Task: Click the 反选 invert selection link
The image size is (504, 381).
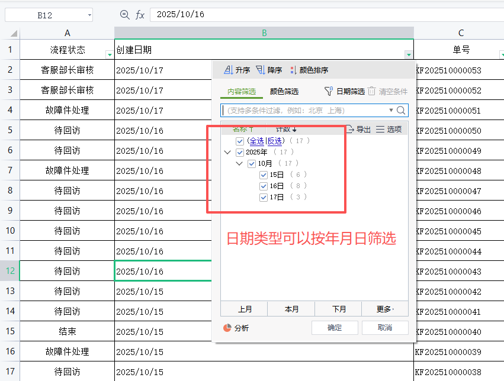Action: [x=275, y=141]
